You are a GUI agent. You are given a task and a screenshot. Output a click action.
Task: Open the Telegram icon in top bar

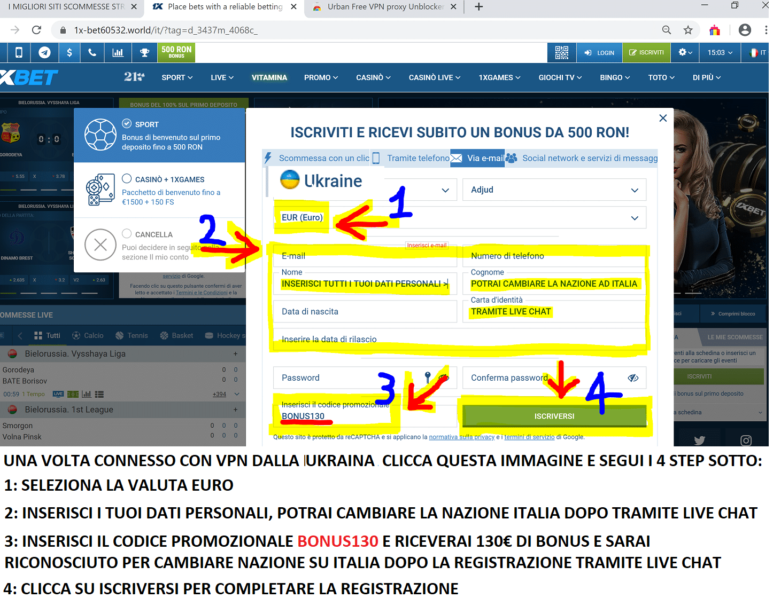pyautogui.click(x=44, y=53)
